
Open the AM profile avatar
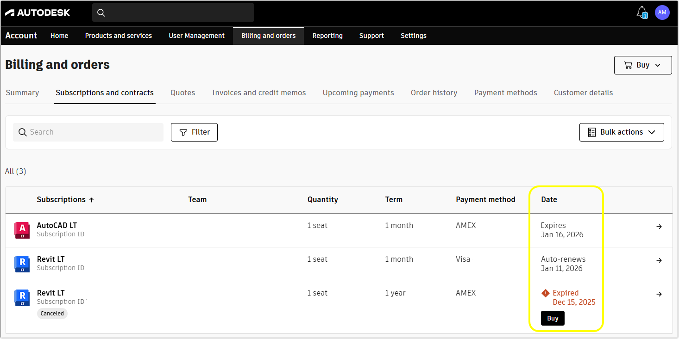tap(662, 12)
